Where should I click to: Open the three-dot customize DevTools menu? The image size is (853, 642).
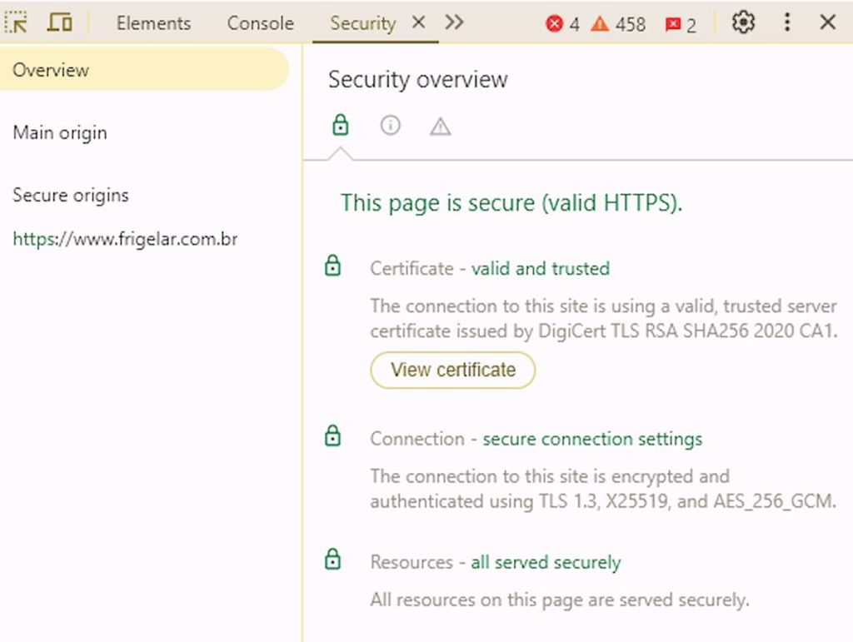click(x=787, y=22)
